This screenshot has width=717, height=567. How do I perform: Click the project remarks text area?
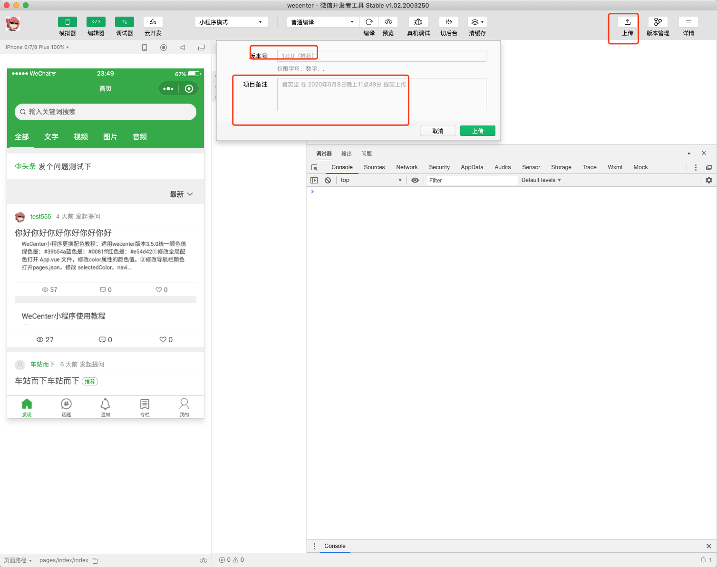[x=381, y=95]
